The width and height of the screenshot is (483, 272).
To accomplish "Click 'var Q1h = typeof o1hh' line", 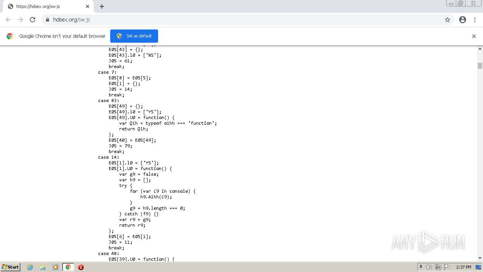I will [x=168, y=123].
